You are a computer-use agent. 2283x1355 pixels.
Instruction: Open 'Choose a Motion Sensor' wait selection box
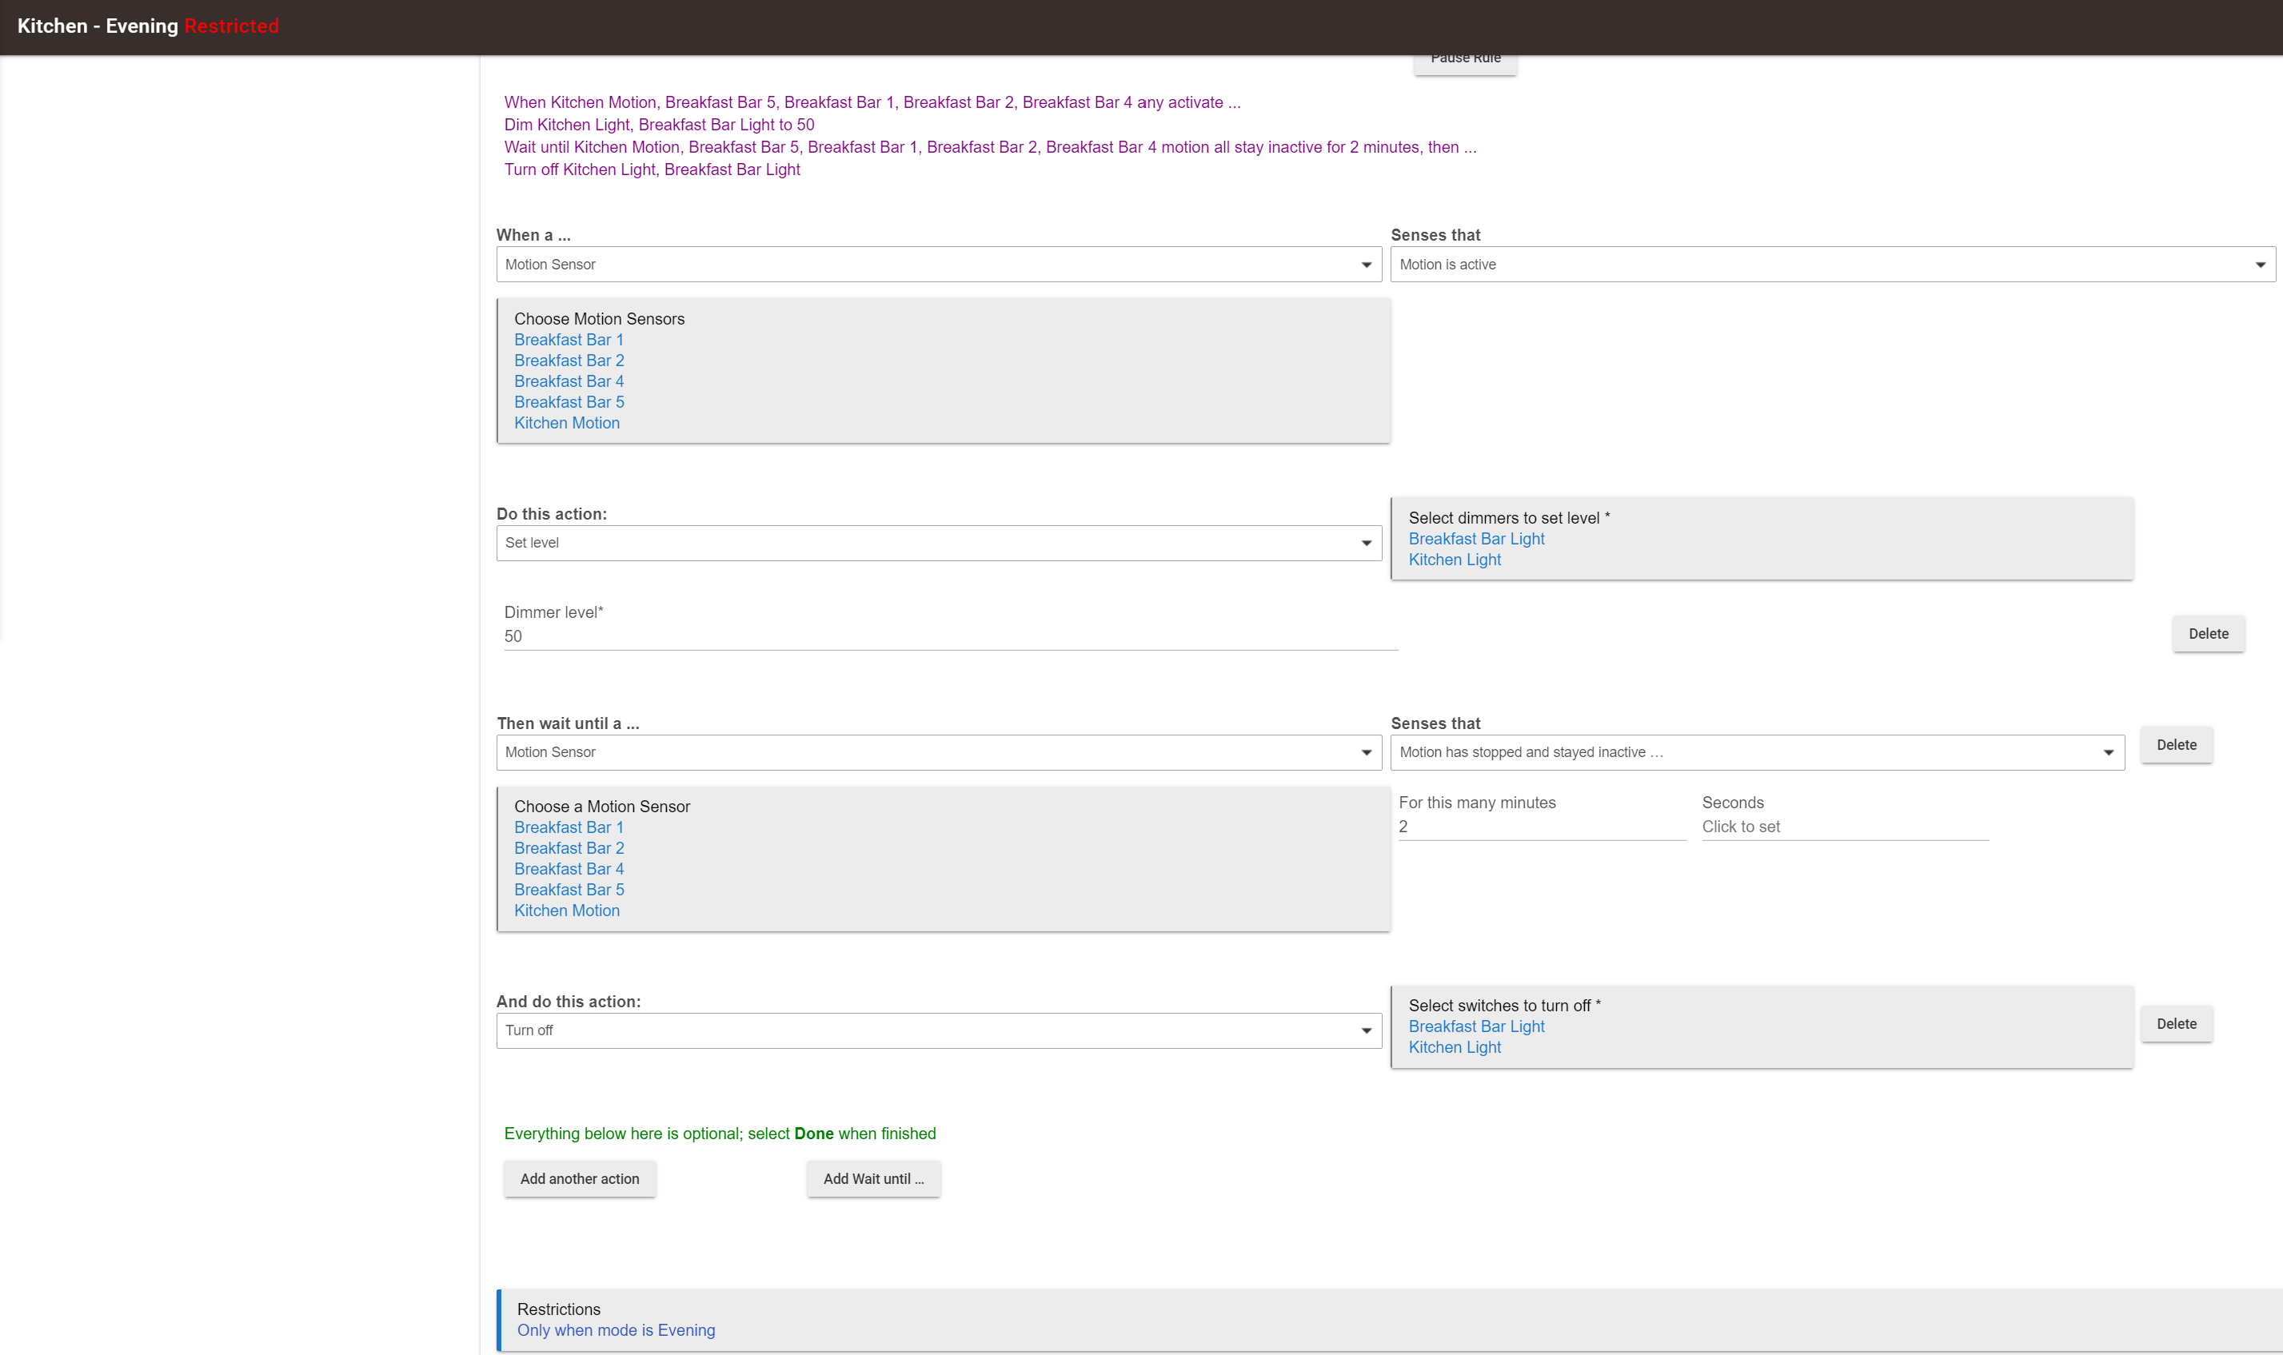coord(944,859)
